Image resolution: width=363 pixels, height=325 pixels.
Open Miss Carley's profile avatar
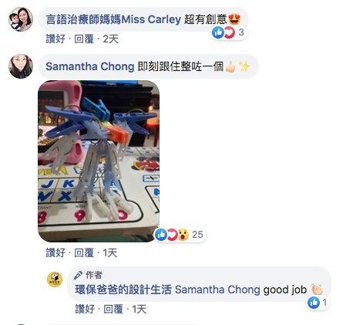pyautogui.click(x=21, y=19)
